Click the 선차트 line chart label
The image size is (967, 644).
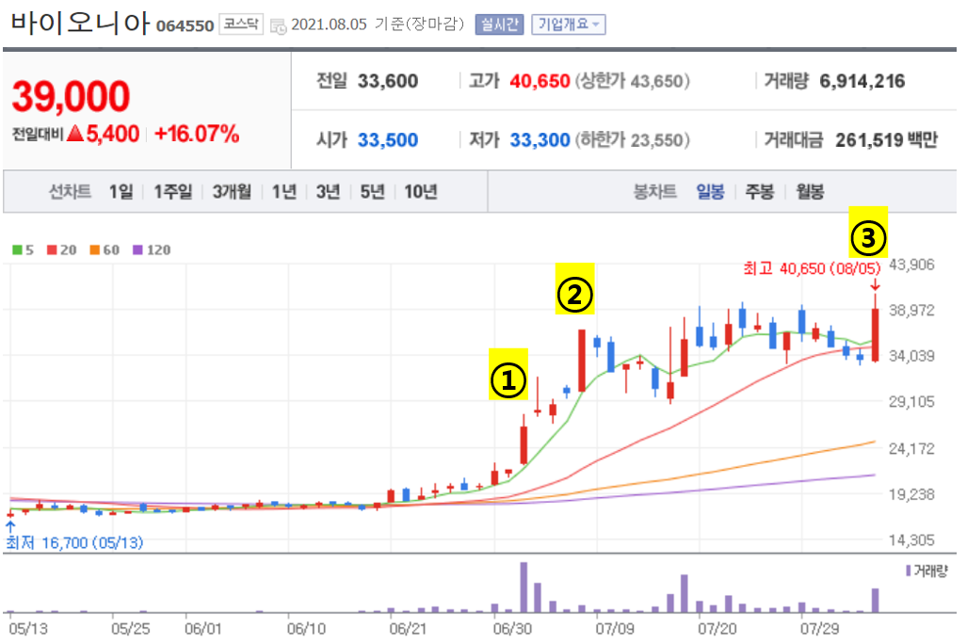pyautogui.click(x=71, y=192)
